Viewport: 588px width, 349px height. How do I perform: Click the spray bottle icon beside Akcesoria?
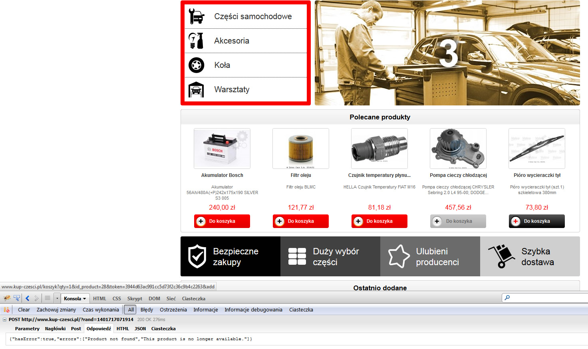point(197,41)
